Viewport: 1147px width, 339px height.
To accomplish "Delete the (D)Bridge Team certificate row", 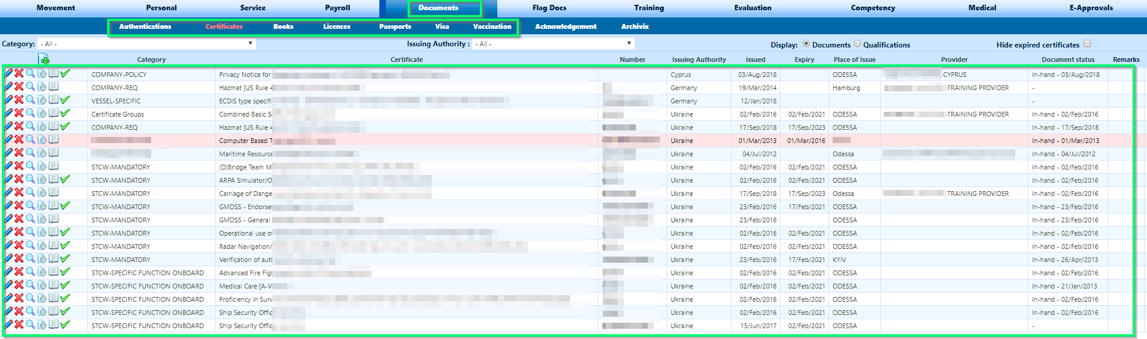I will click(19, 166).
